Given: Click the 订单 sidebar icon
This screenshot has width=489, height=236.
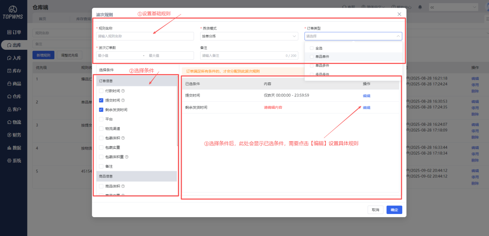Looking at the screenshot, I should tap(9, 32).
